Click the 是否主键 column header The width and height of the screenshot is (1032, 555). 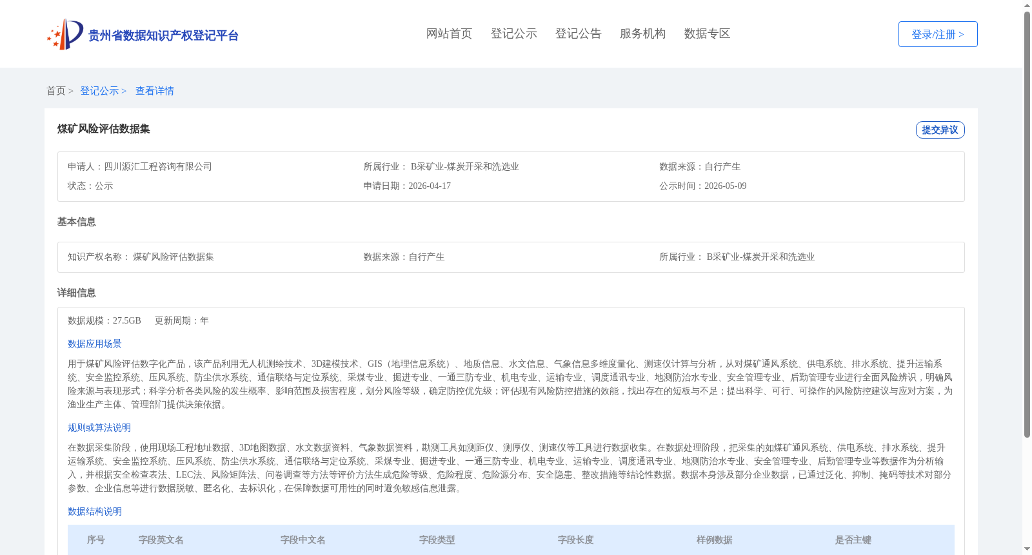point(853,540)
